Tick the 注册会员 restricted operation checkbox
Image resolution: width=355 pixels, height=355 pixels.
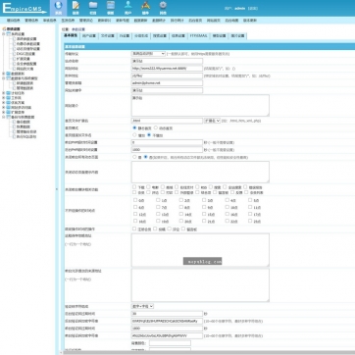click(134, 228)
